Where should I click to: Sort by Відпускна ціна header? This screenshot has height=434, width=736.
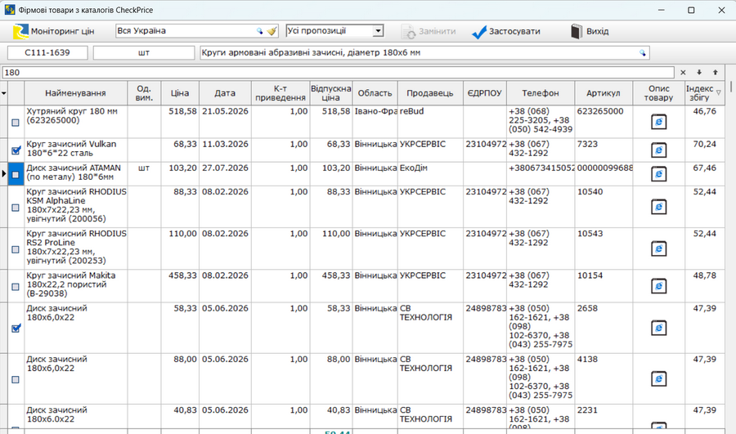pyautogui.click(x=330, y=93)
